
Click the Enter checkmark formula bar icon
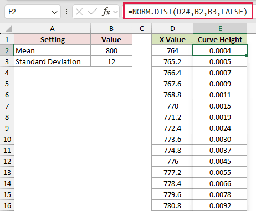(x=93, y=12)
